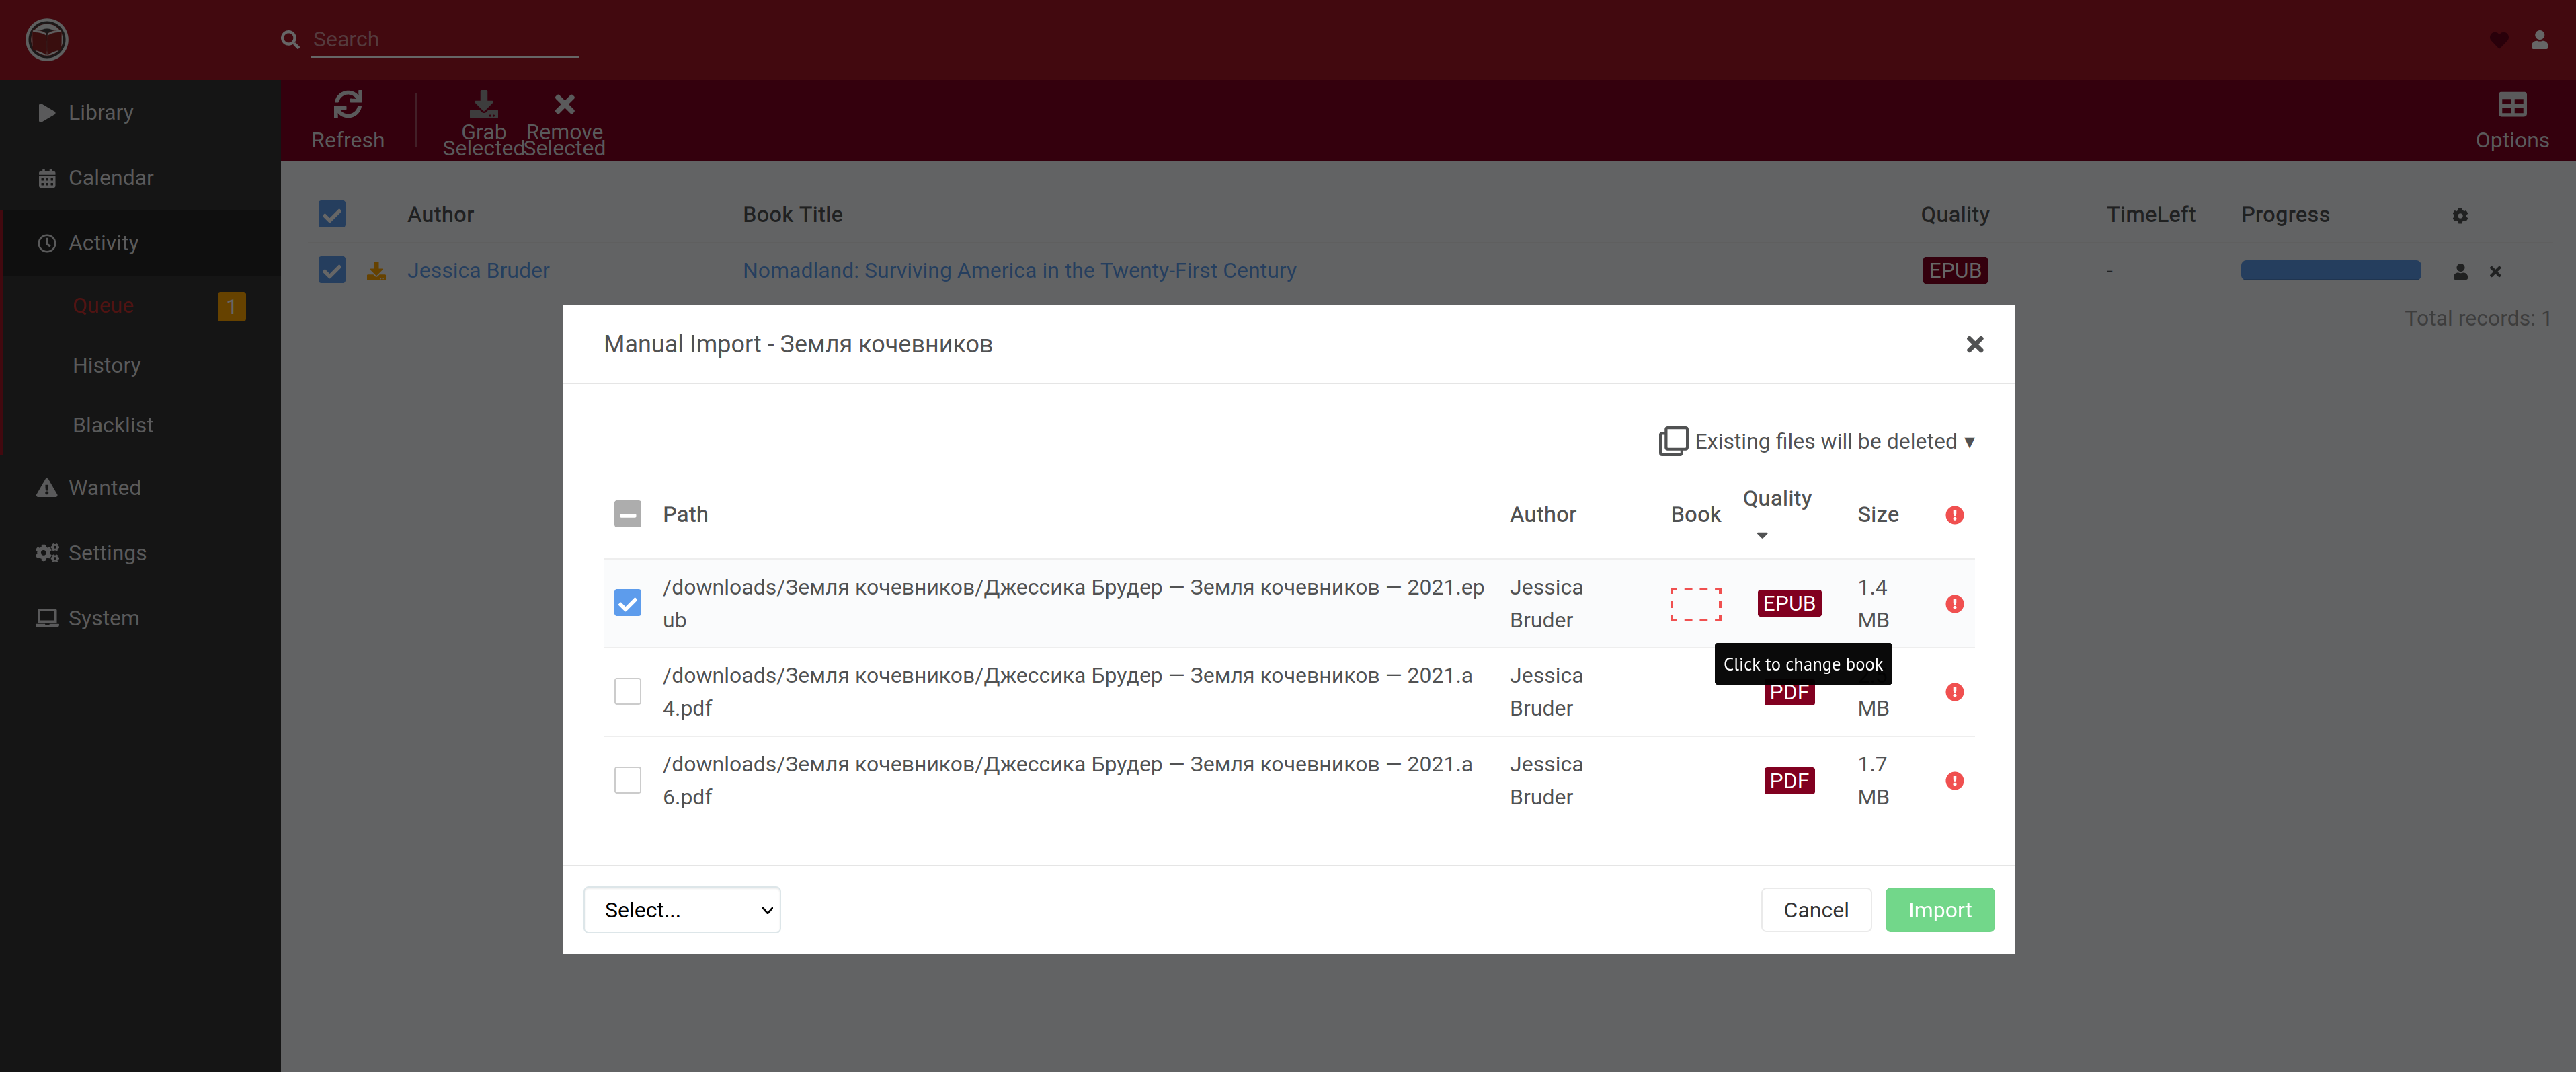Image resolution: width=2576 pixels, height=1072 pixels.
Task: Uncheck the EPUB file checkbox
Action: pos(627,603)
